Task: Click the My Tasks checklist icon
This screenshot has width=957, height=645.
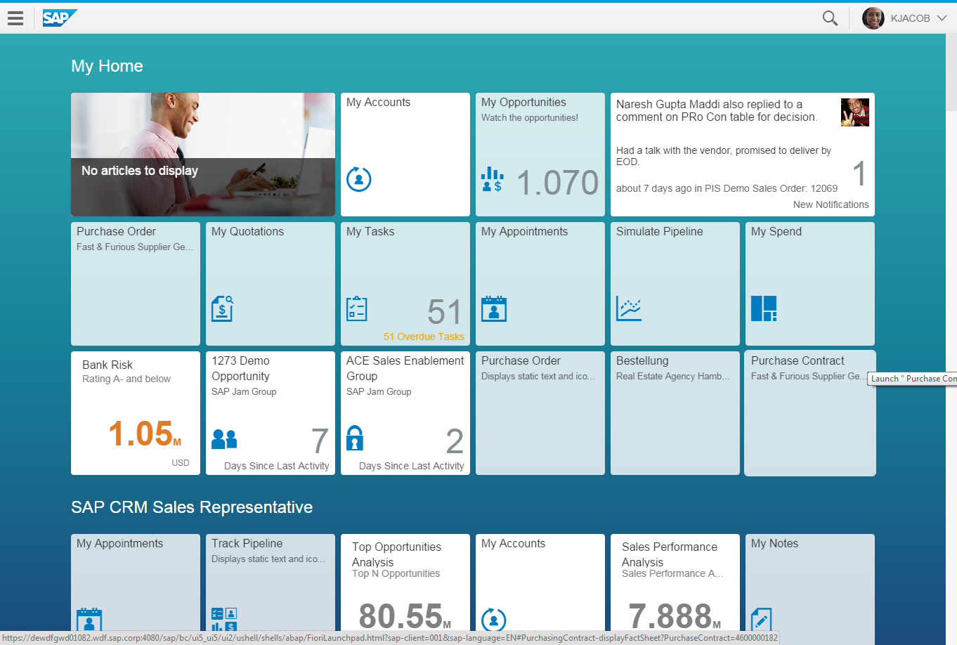Action: (x=357, y=308)
